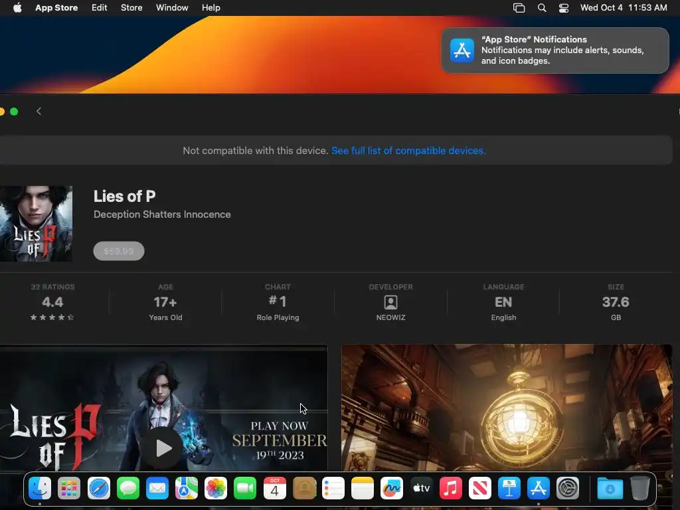680x510 pixels.
Task: Click the App Store Dock icon
Action: coord(538,488)
